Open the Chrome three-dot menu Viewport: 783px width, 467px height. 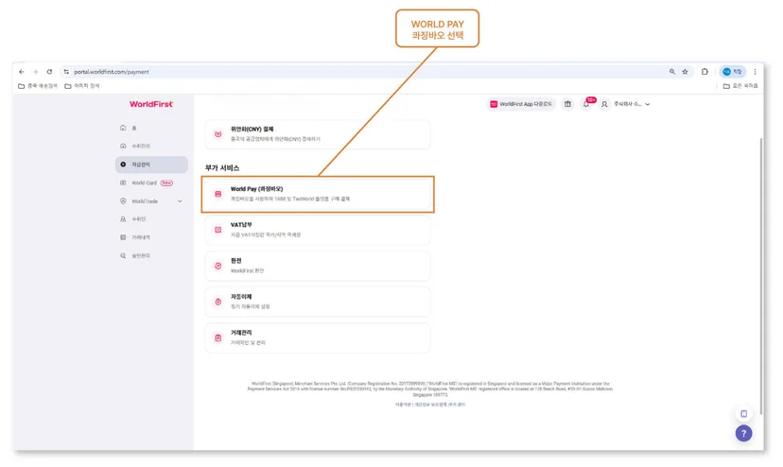point(755,72)
